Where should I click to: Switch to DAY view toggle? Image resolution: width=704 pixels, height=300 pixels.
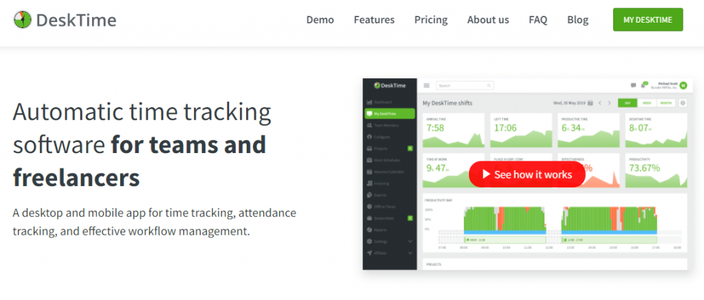click(x=628, y=103)
